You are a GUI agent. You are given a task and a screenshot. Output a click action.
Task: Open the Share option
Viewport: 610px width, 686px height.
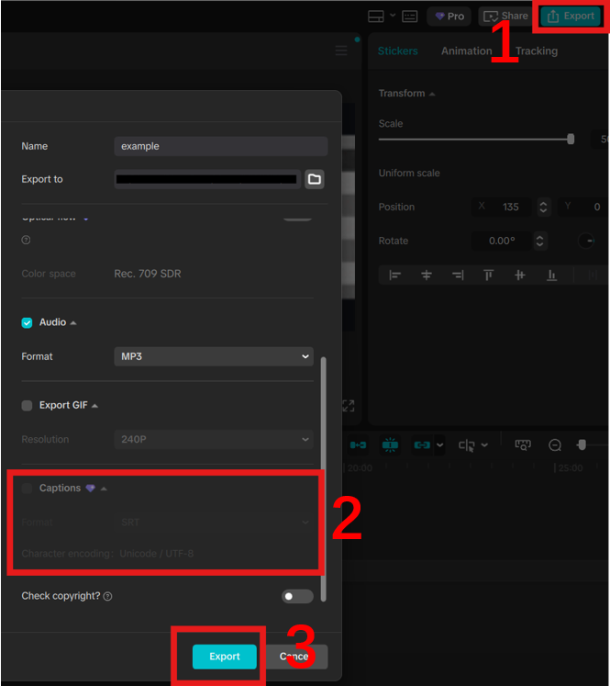[506, 17]
